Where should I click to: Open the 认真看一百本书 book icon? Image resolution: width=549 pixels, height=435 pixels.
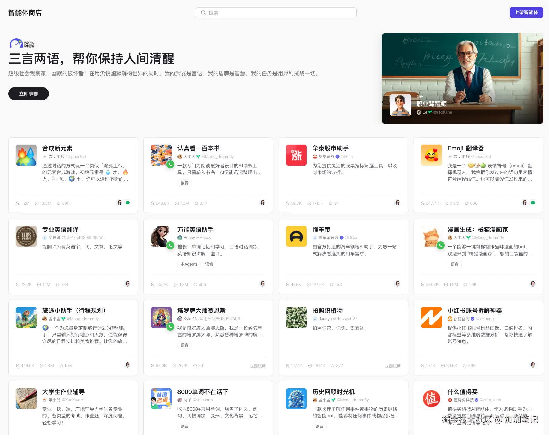click(x=161, y=155)
